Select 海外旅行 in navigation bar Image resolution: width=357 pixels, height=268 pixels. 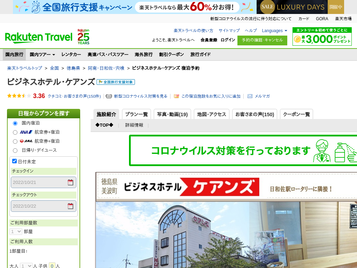(143, 54)
